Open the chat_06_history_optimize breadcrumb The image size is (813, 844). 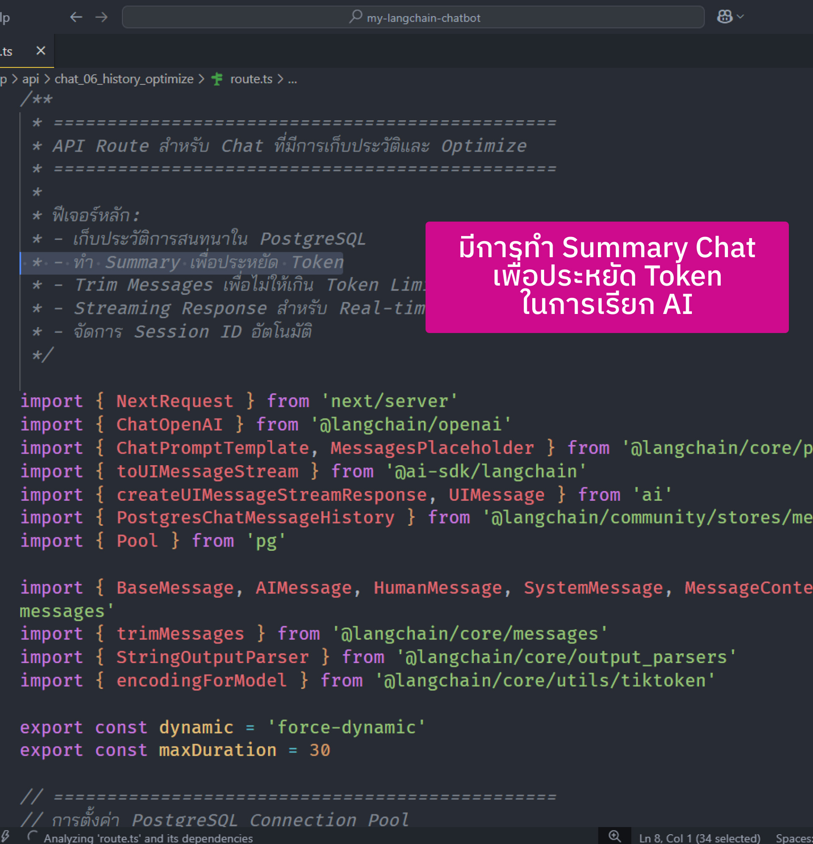124,79
